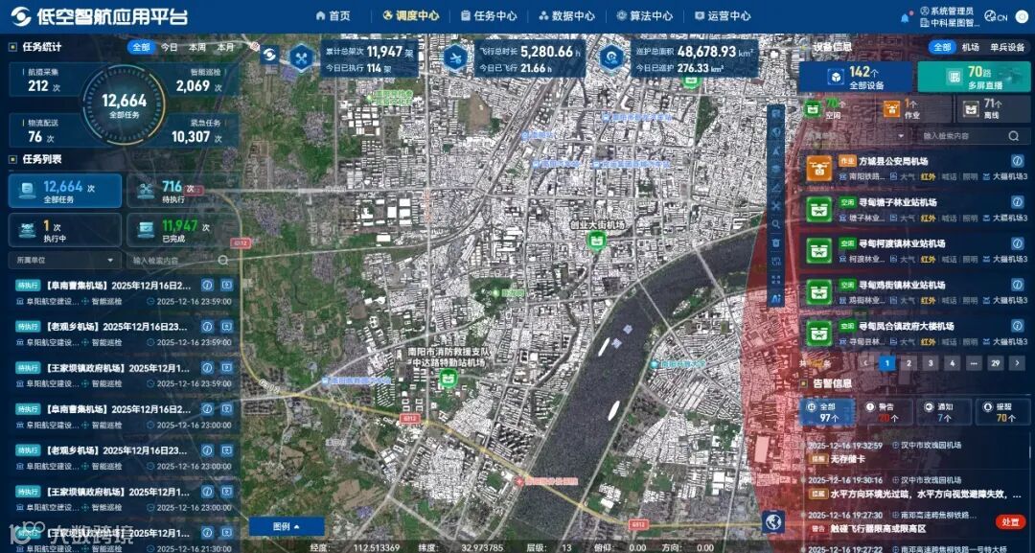1035x553 pixels.
Task: Click the patrol area statistics icon
Action: [611, 58]
